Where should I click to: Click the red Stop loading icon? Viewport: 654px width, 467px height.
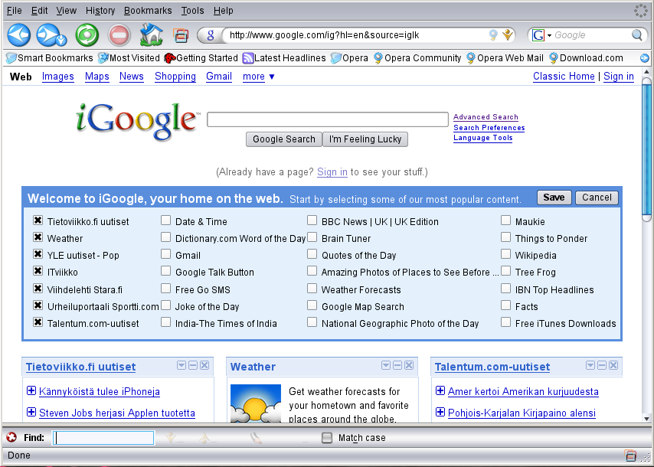click(119, 35)
